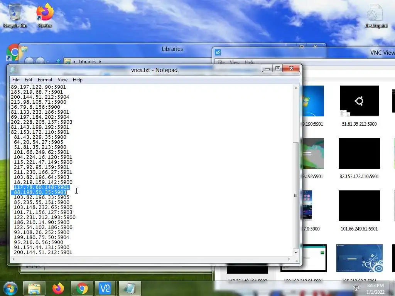Viewport: 395px width, 296px height.
Task: Click the line 200.144.51.212:5904
Action: (x=40, y=97)
